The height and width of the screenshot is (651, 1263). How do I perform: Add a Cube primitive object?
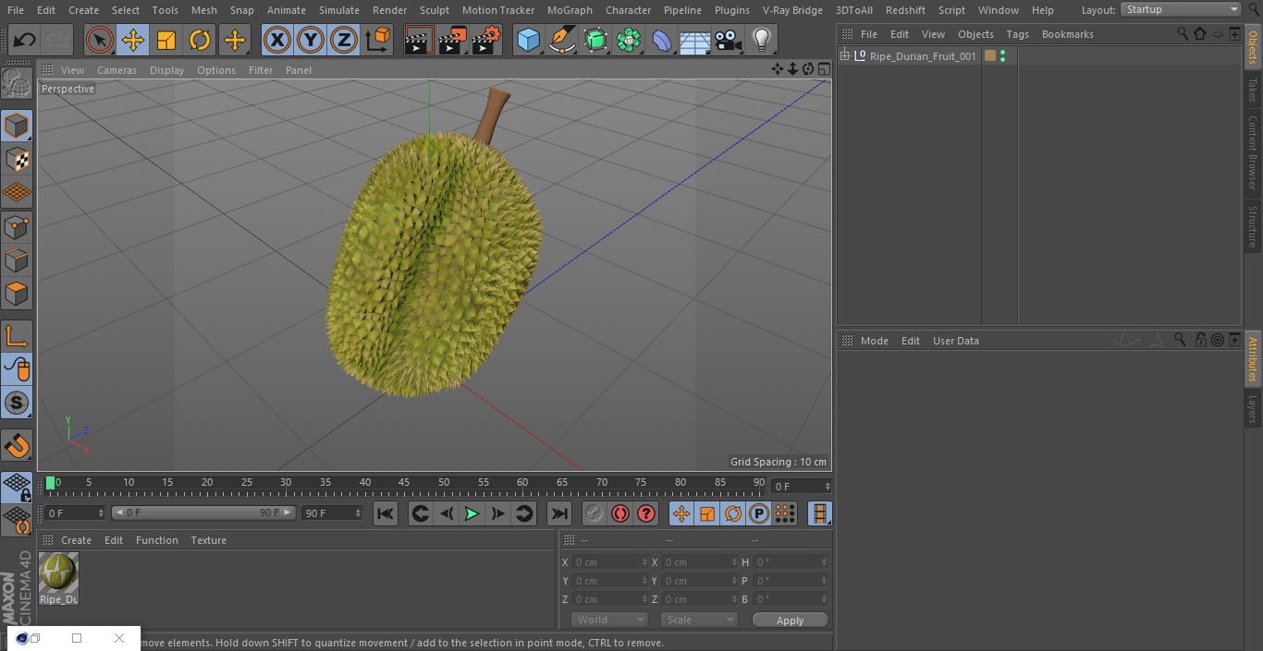tap(528, 41)
